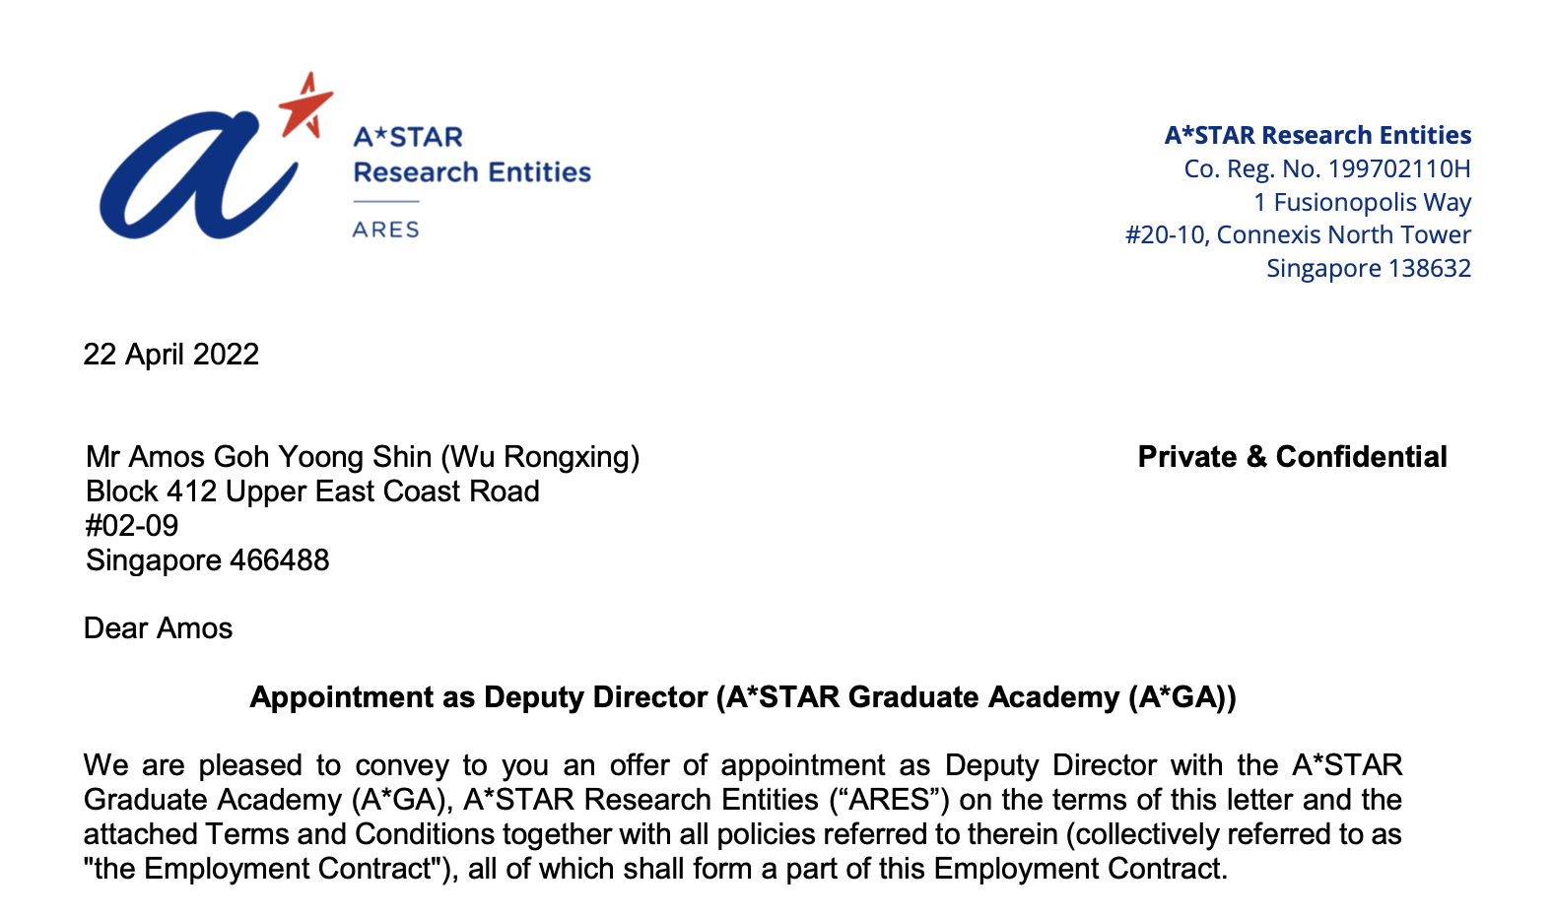
Task: Click the 'Singapore 466488' recipient line
Action: point(208,560)
